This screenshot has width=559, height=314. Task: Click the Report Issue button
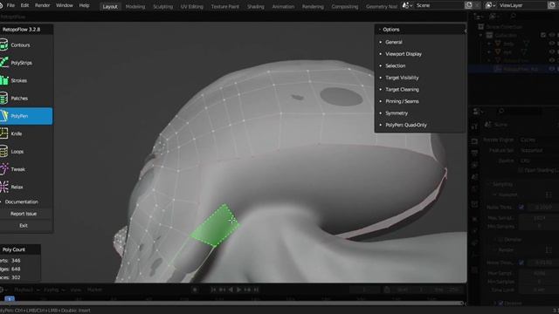click(x=24, y=214)
